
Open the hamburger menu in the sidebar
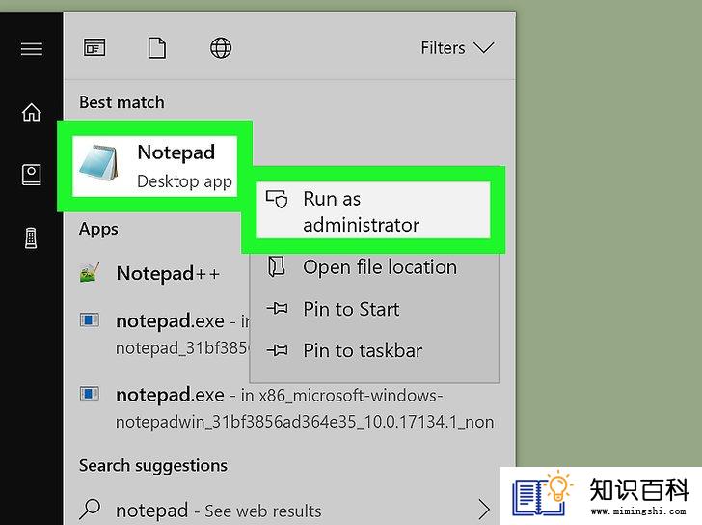click(31, 49)
